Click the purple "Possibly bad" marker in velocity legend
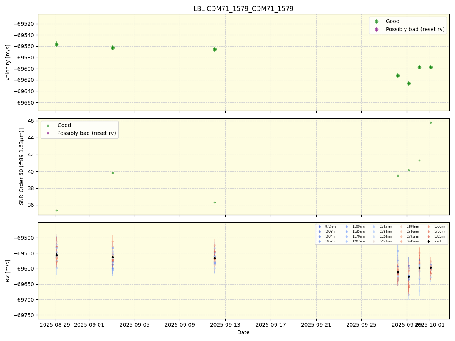The image size is (455, 341). pos(377,29)
